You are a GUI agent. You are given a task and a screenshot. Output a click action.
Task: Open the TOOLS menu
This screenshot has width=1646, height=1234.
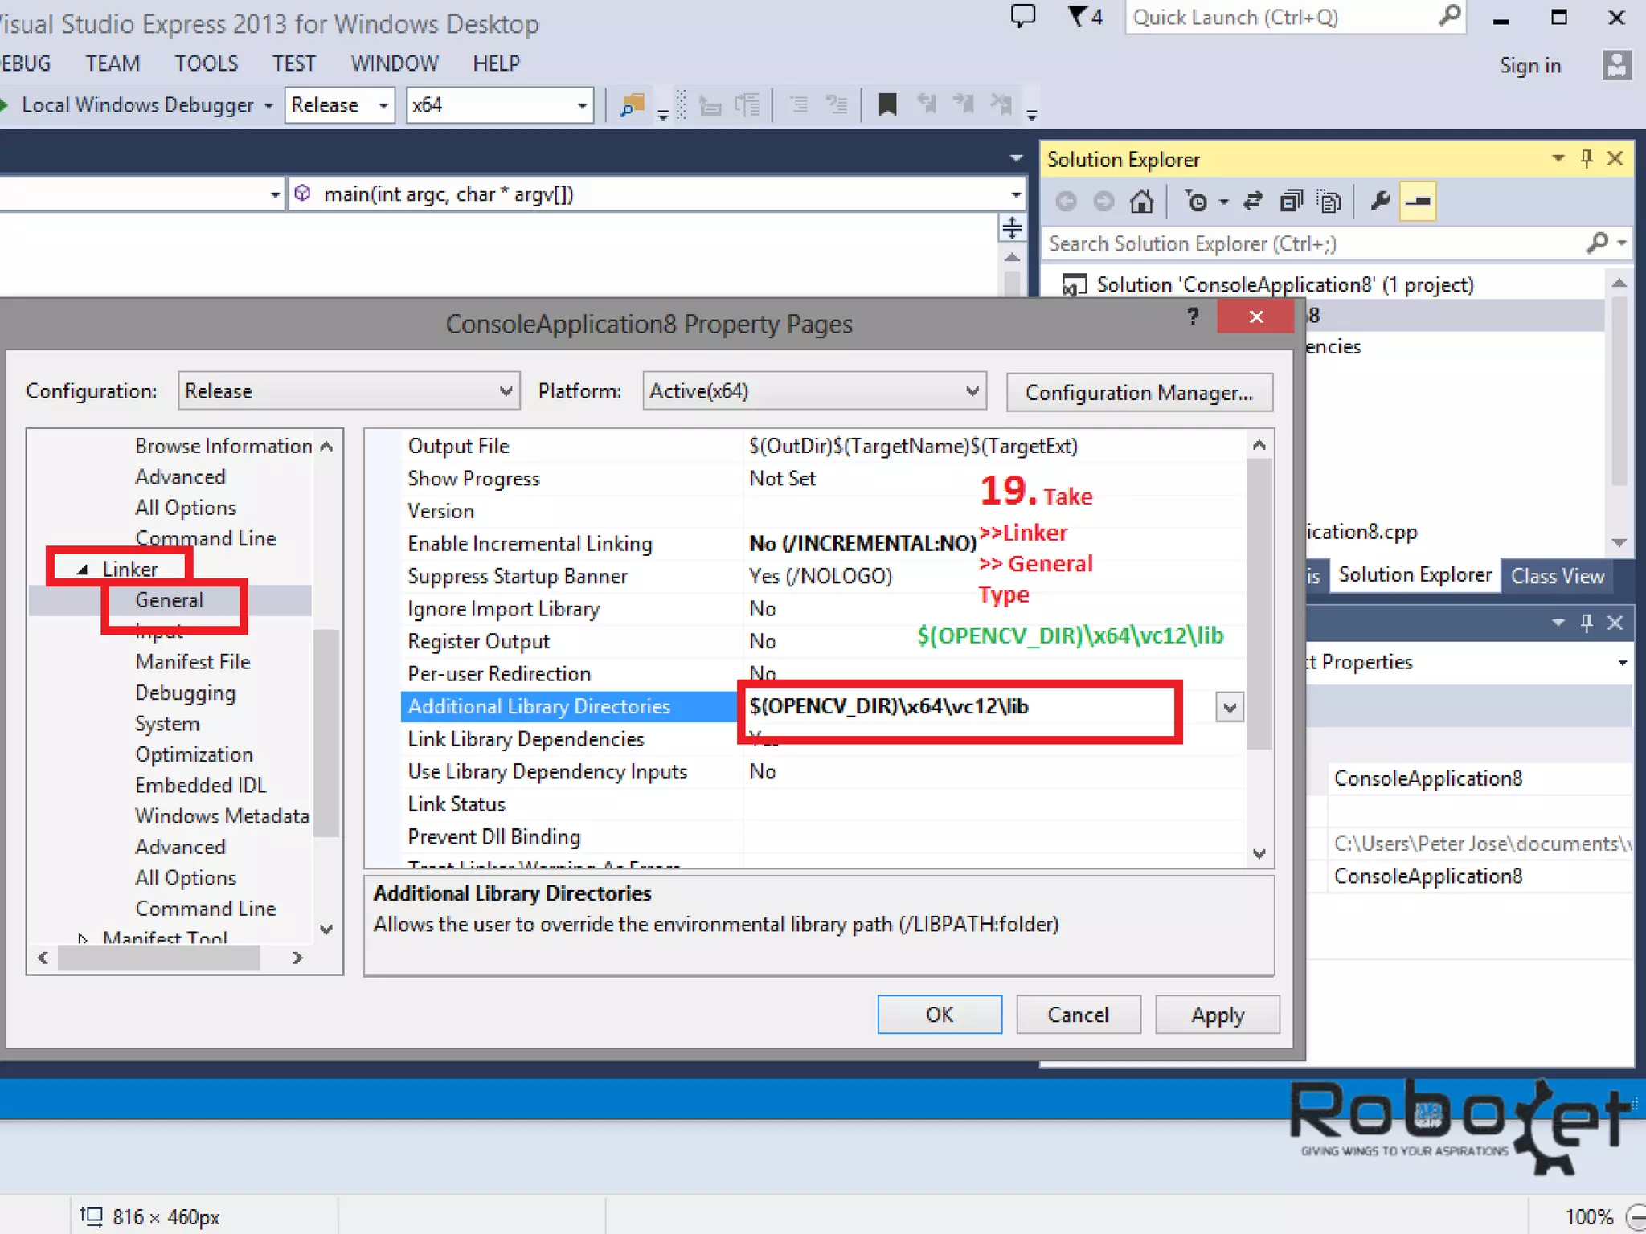(207, 63)
